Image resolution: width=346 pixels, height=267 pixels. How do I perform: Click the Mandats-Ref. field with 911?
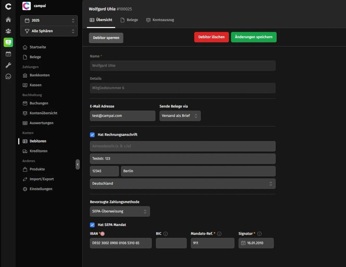[x=213, y=243]
